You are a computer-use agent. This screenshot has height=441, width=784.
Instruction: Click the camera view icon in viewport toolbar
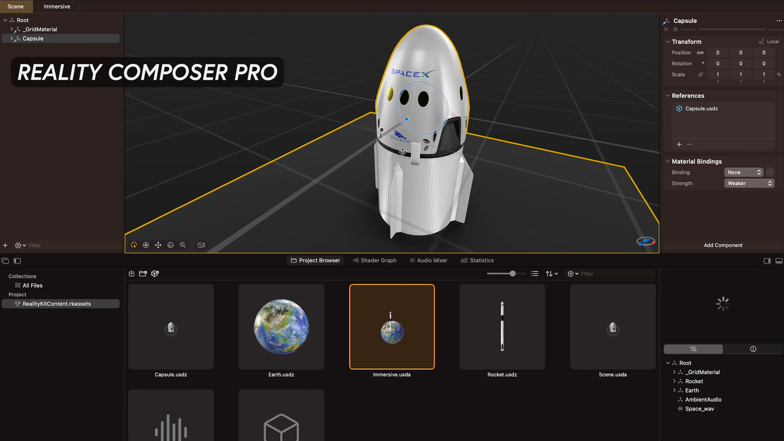[201, 245]
